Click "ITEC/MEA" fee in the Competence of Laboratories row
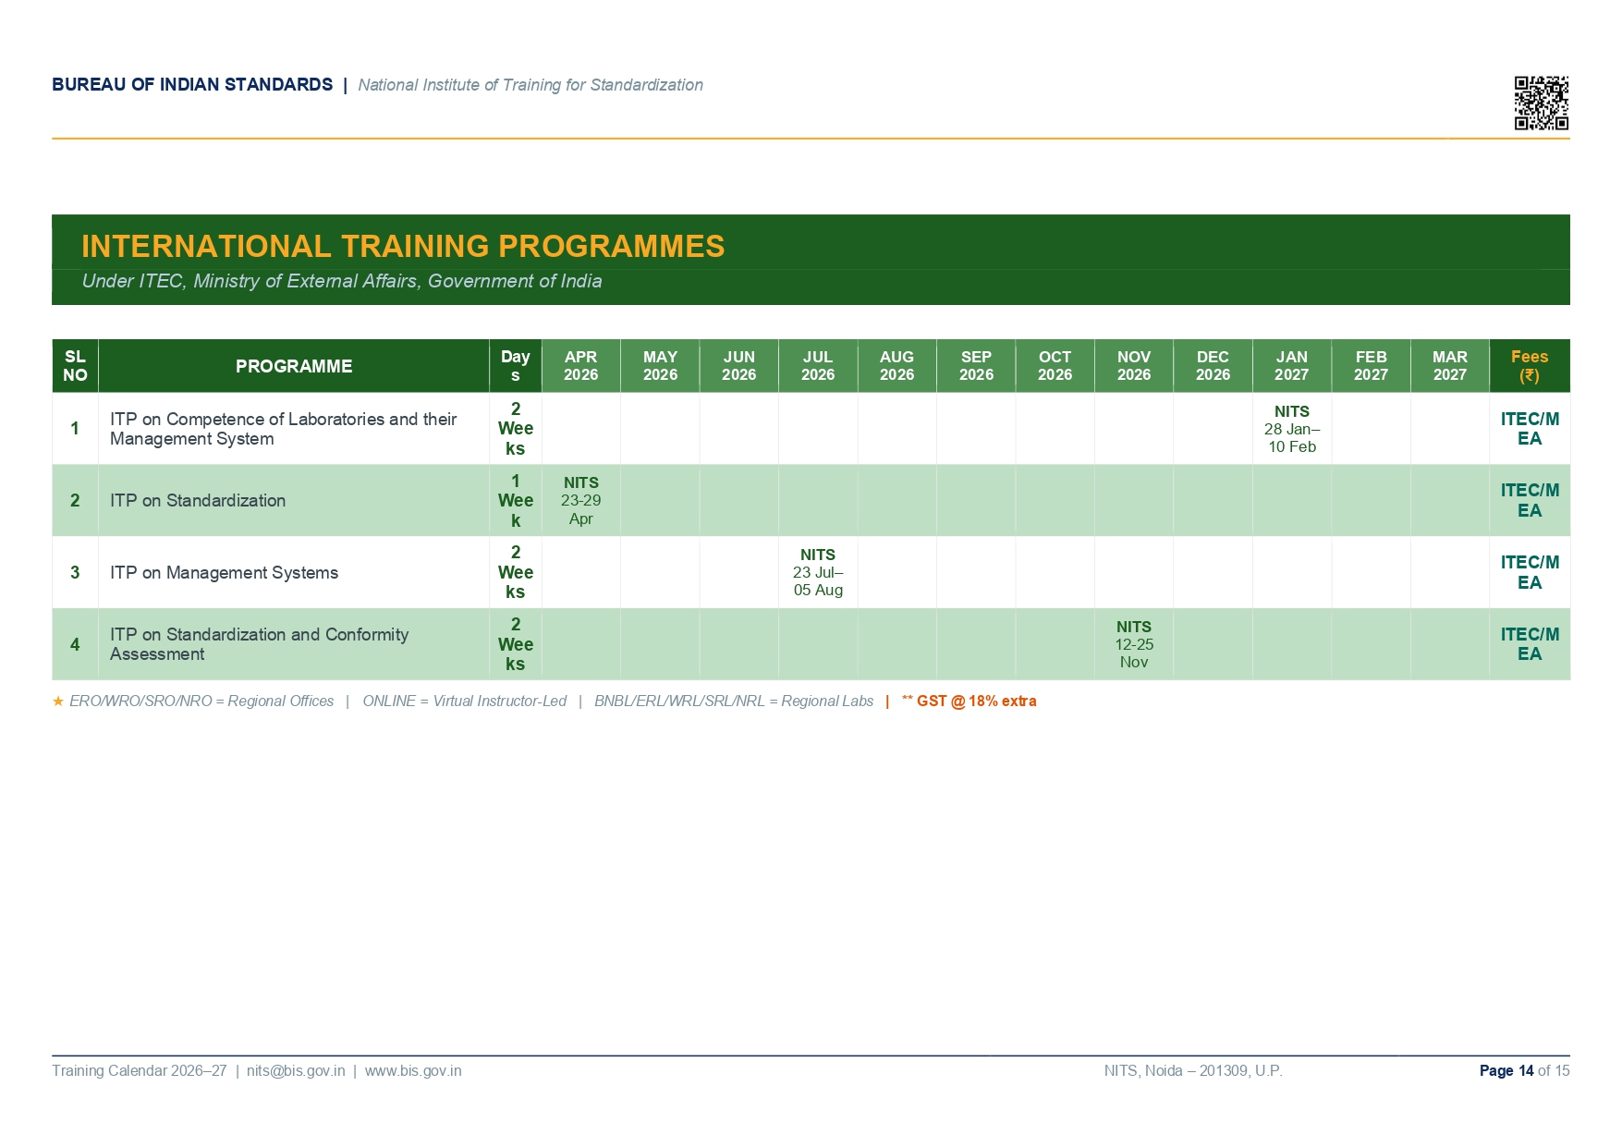This screenshot has height=1147, width=1622. 1530,429
